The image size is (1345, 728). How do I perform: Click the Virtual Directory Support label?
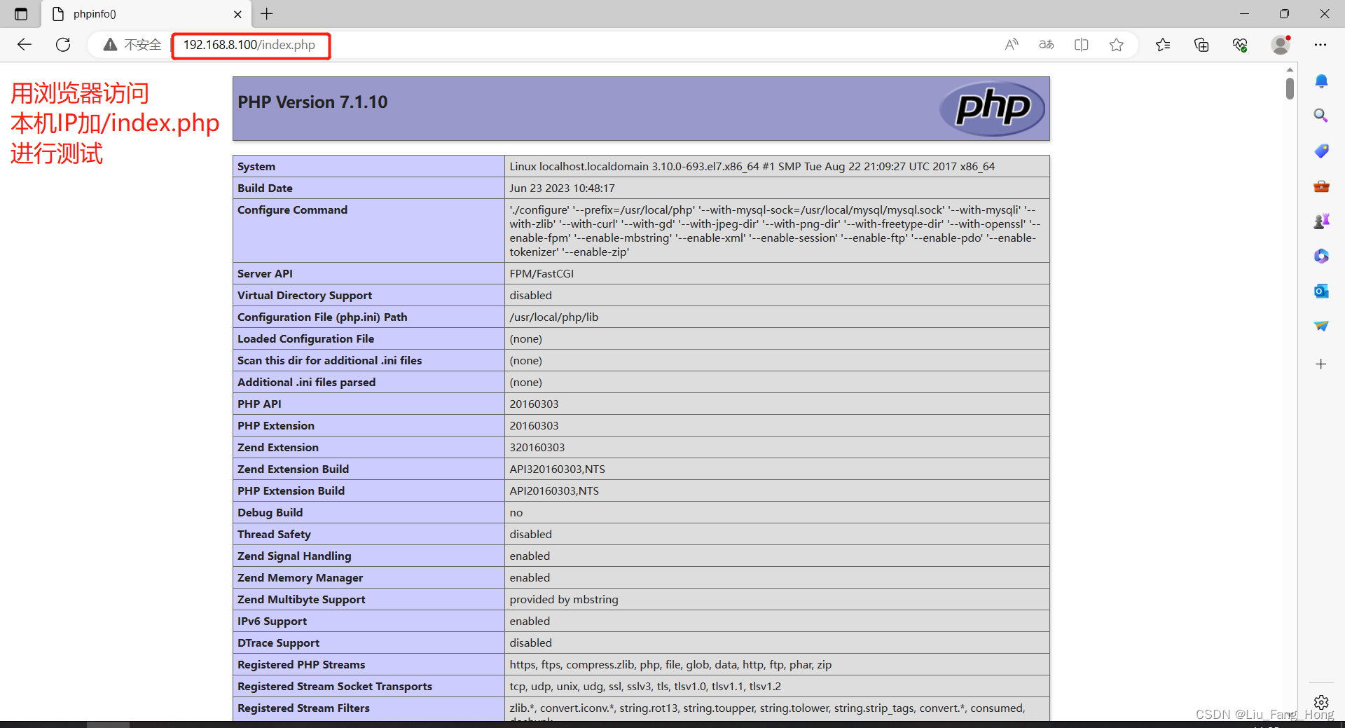pos(305,296)
